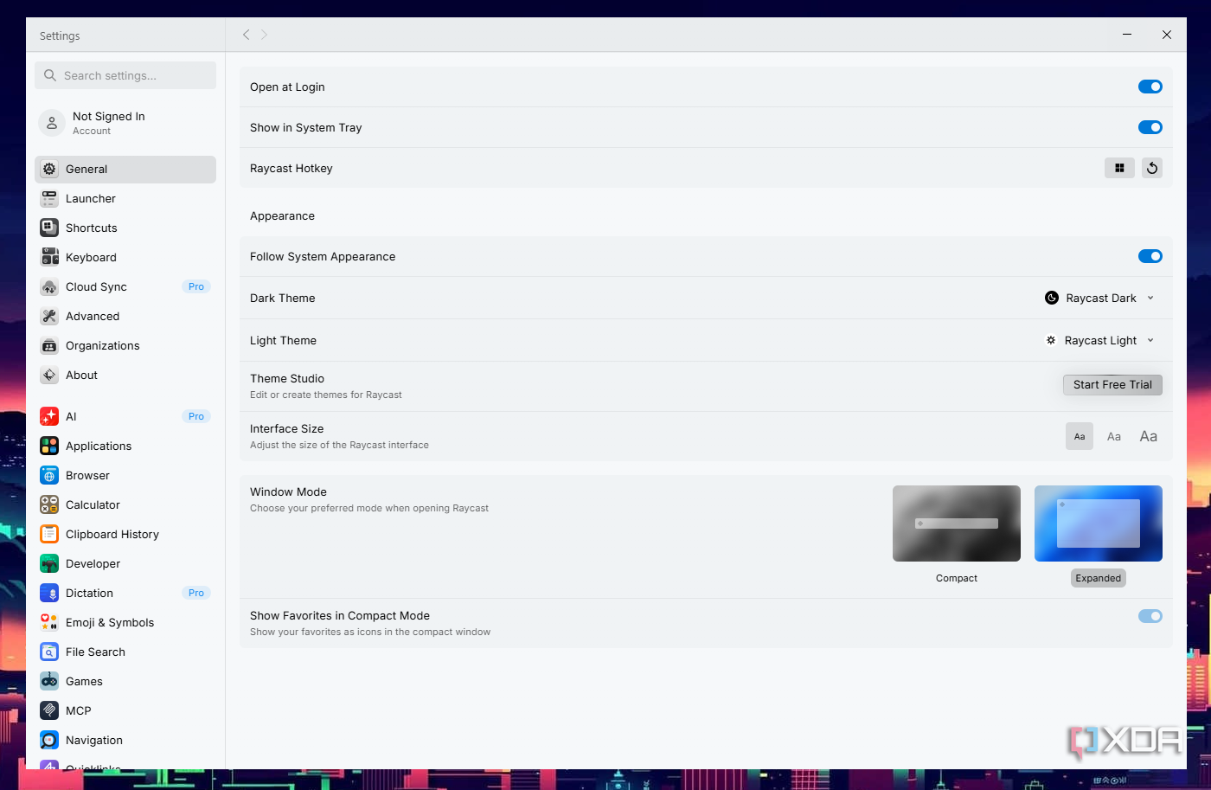Select Clipboard History icon

(49, 535)
